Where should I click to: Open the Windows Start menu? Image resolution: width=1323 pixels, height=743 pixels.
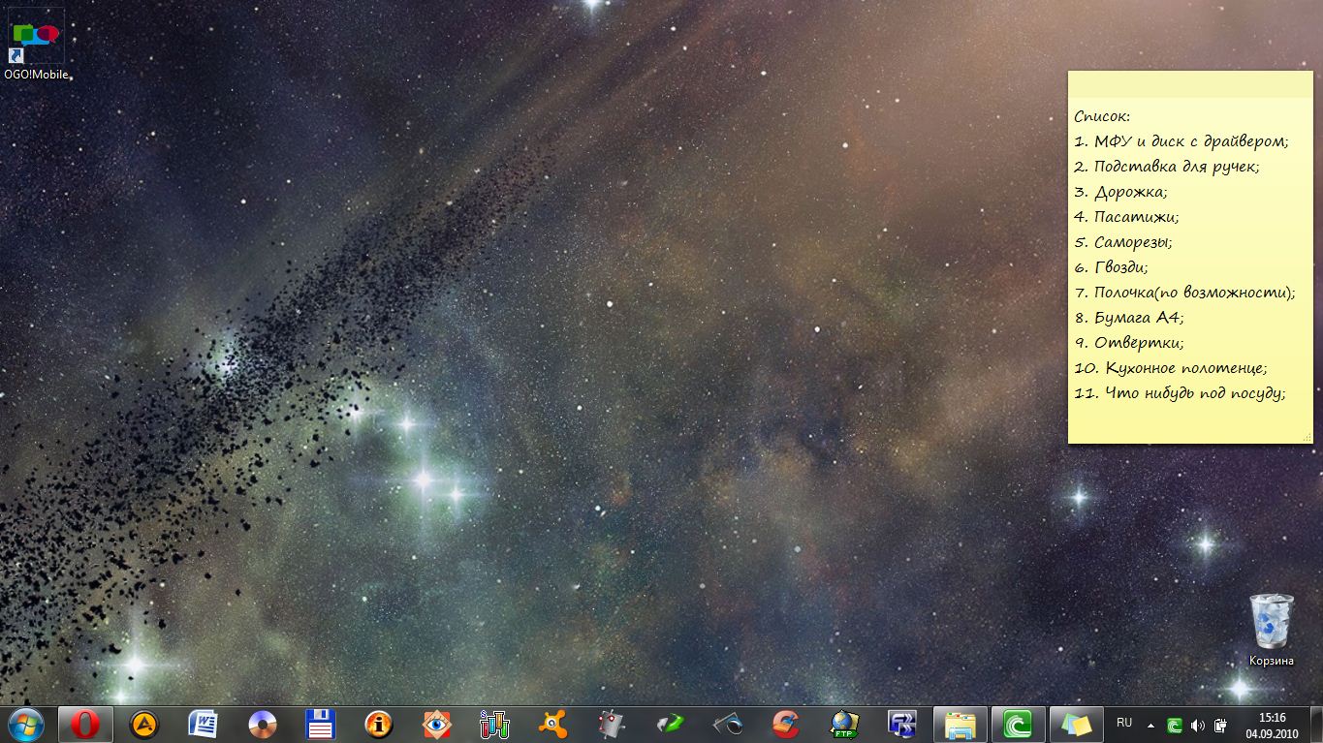point(25,724)
